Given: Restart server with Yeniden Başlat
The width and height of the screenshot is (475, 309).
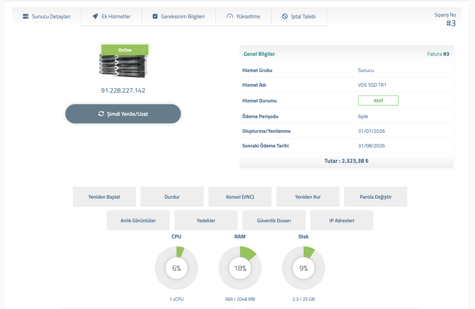Looking at the screenshot, I should (x=104, y=197).
